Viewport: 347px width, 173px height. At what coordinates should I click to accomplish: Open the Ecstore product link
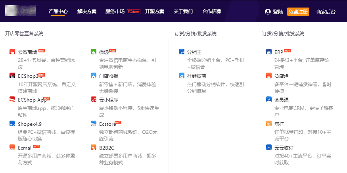coord(107,124)
